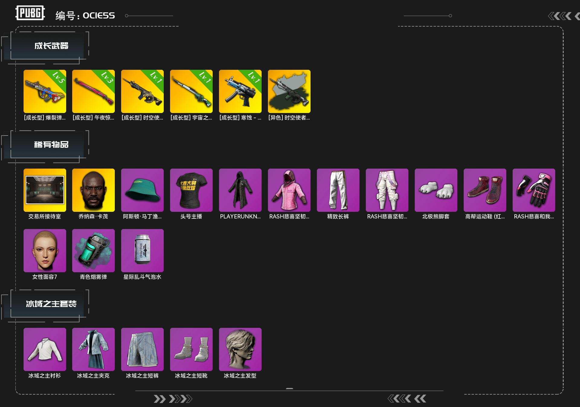Choose the 冰域之主短裤 shorts item
The image size is (580, 407).
click(142, 349)
